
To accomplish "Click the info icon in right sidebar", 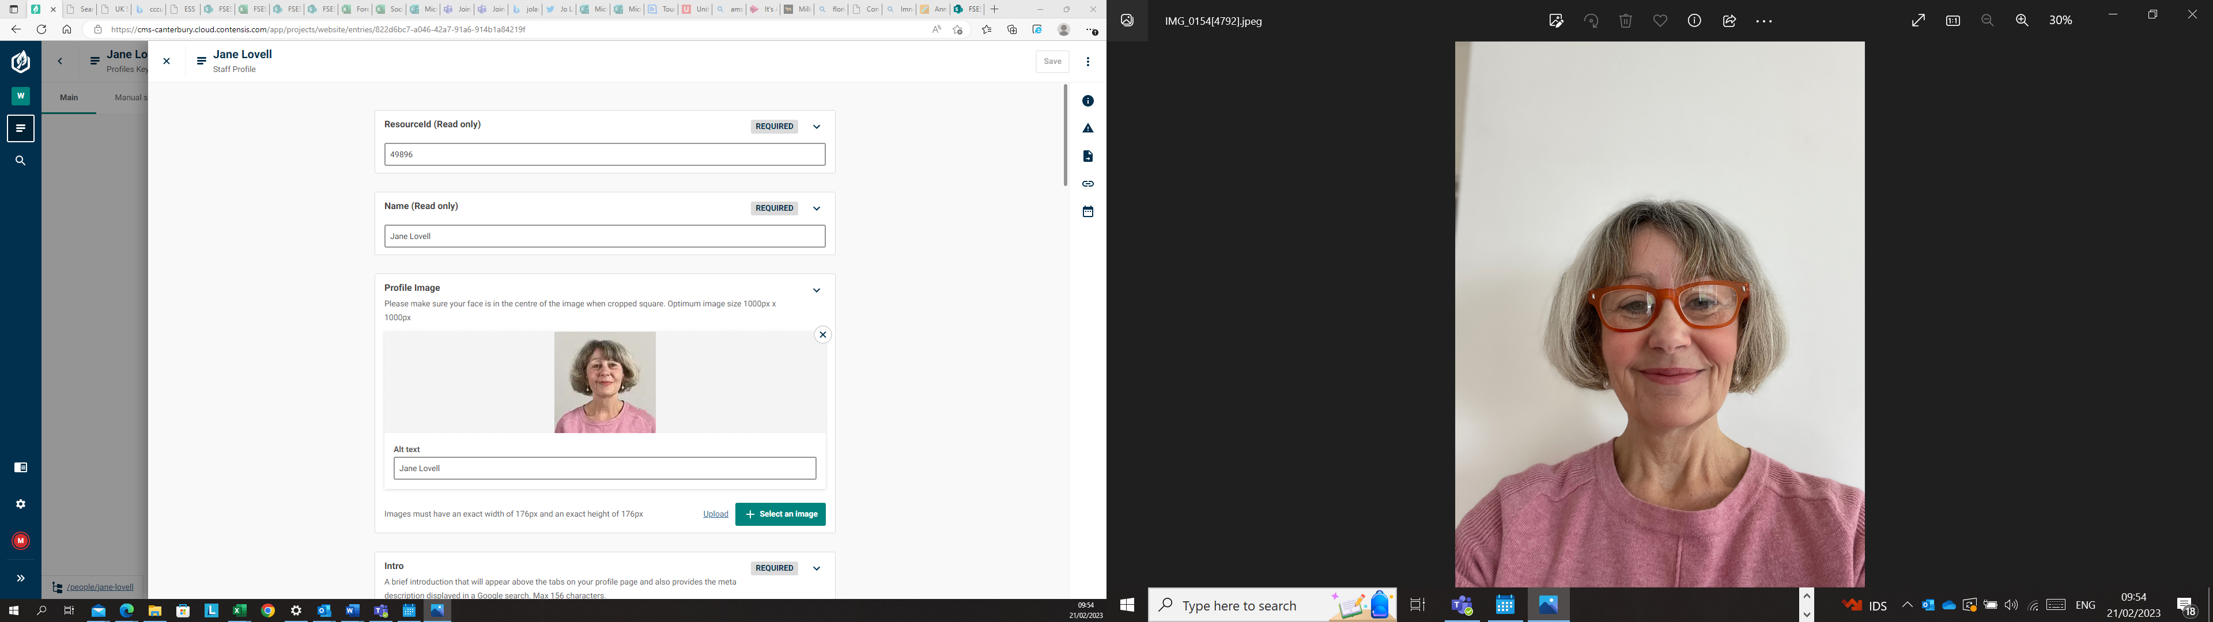I will coord(1087,101).
